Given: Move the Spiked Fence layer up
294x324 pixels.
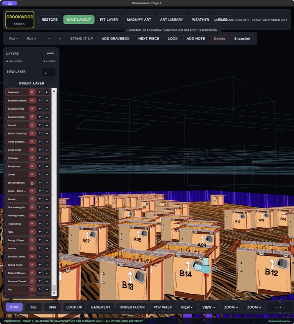Looking at the screenshot, I should point(40,265).
